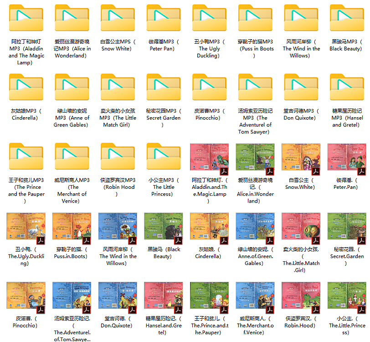
Task: Click the The.Merchant.of.Venice PDF file
Action: (x=255, y=296)
